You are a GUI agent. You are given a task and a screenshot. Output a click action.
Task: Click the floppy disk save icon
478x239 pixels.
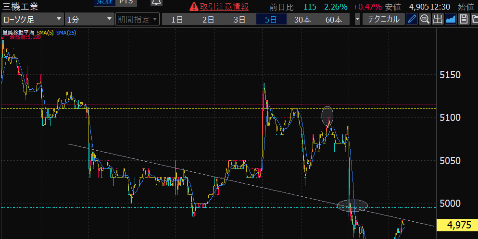[x=463, y=19]
